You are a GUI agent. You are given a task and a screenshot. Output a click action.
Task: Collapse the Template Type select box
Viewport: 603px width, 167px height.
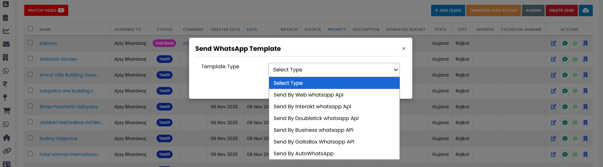(334, 70)
